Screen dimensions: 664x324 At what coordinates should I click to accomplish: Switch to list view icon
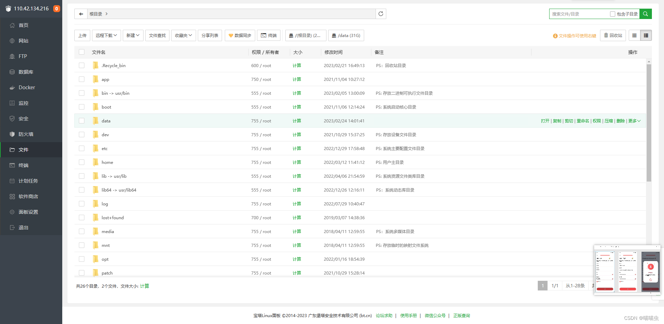pos(646,35)
